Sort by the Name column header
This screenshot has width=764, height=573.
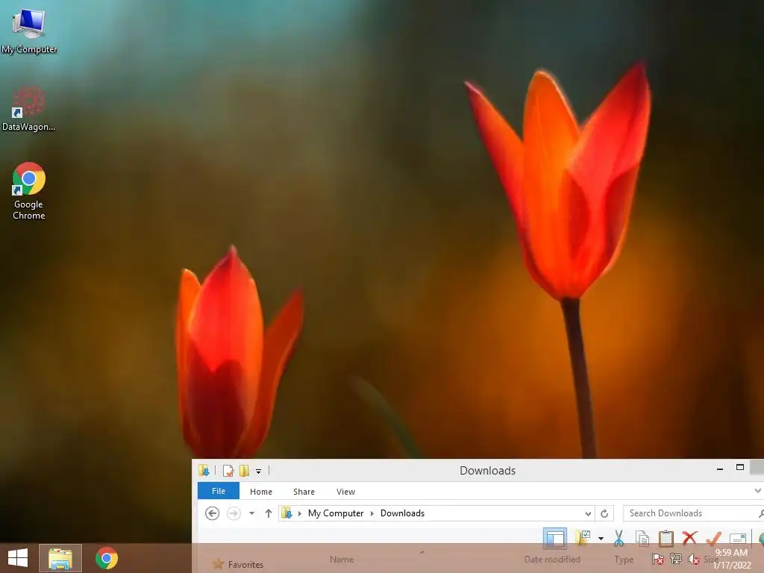tap(342, 560)
